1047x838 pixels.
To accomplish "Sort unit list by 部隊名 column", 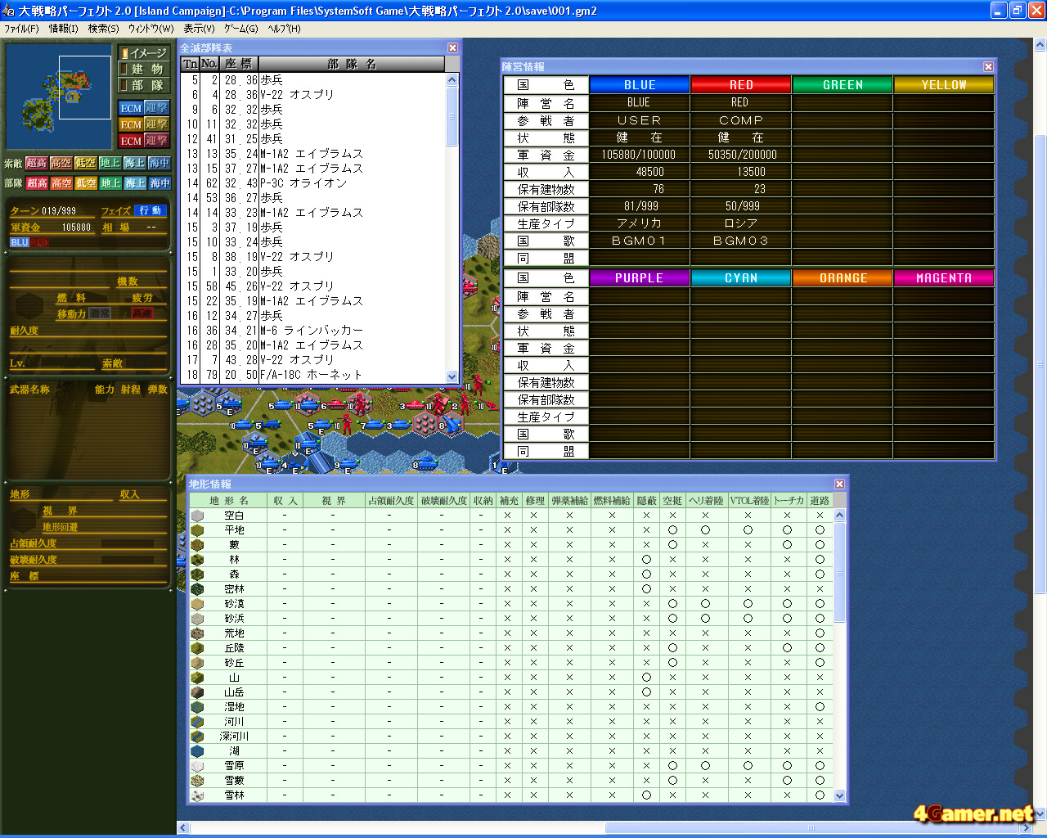I will pos(352,64).
